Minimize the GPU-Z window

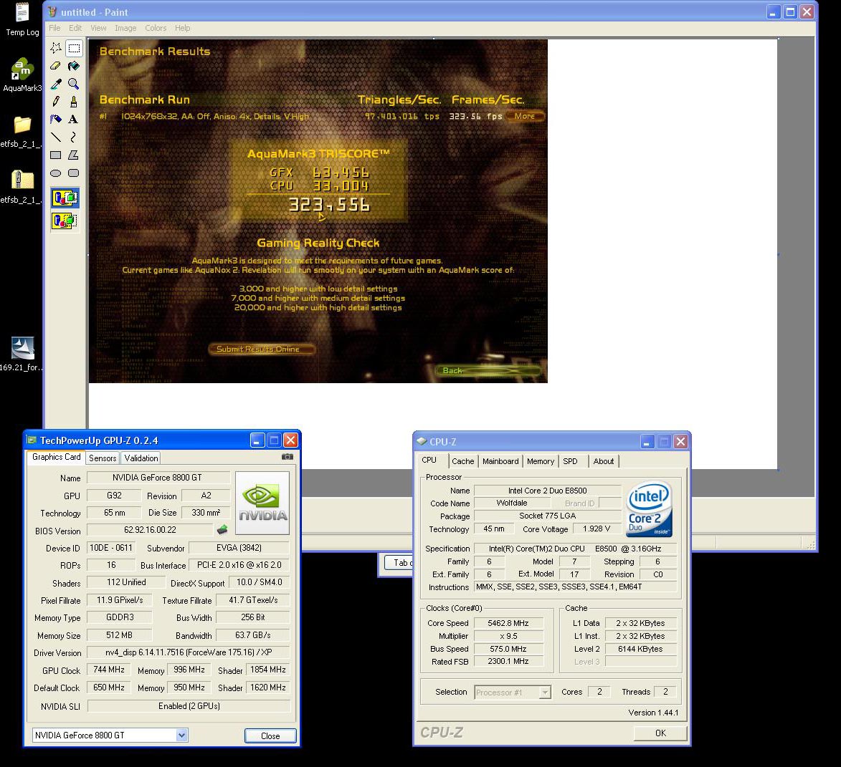(x=257, y=440)
